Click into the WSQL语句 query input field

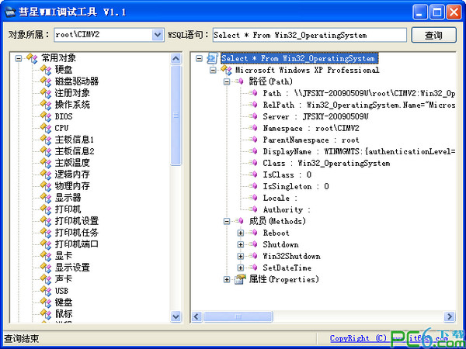click(x=309, y=35)
